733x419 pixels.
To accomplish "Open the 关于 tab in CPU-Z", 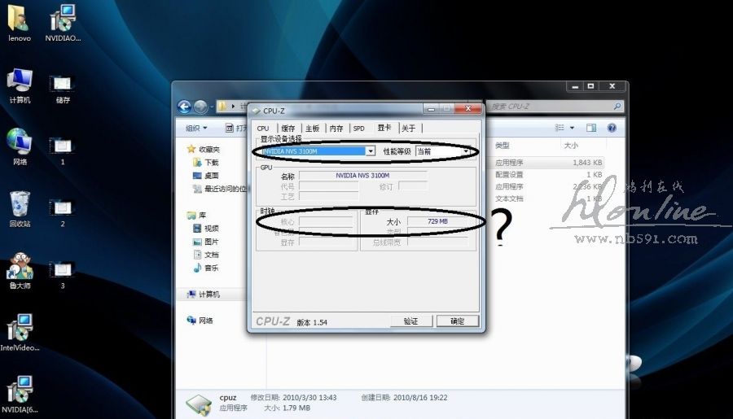I will (409, 129).
